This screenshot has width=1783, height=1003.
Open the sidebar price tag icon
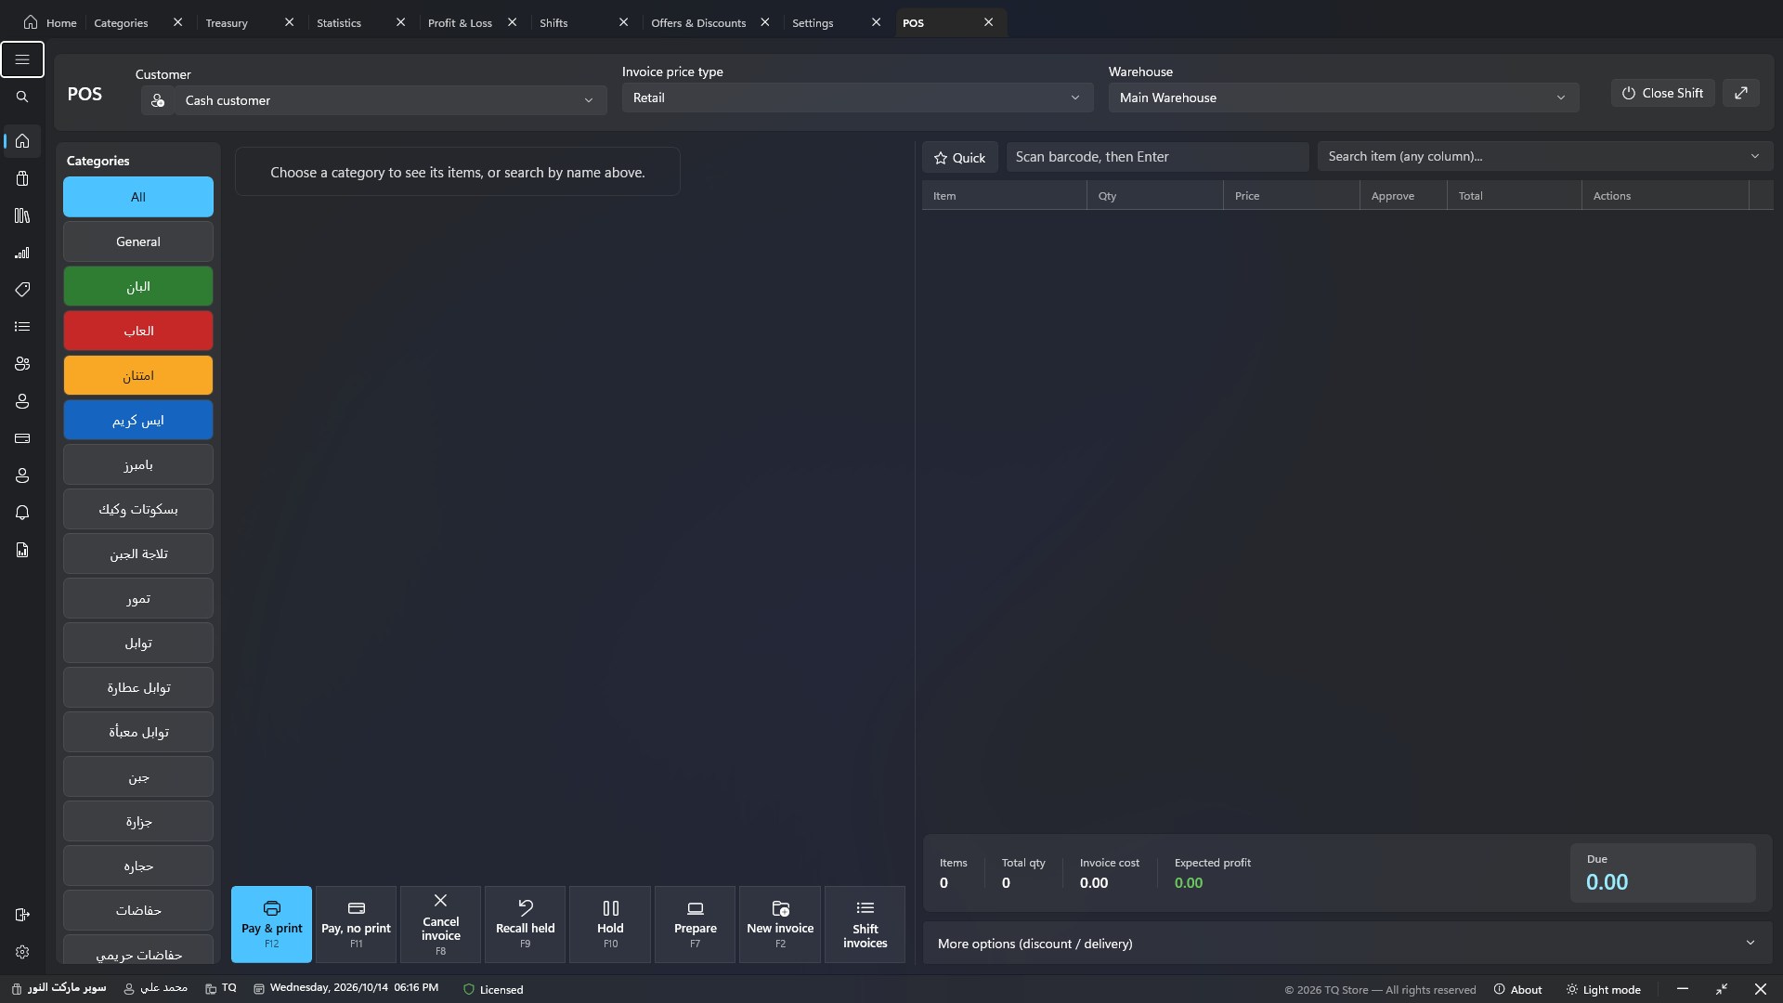tap(22, 290)
